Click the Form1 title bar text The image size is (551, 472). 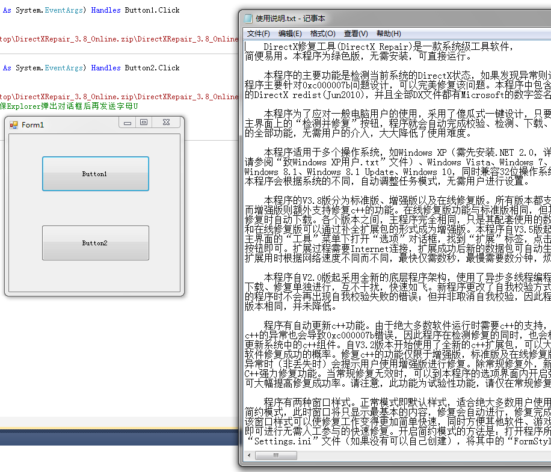pos(32,125)
